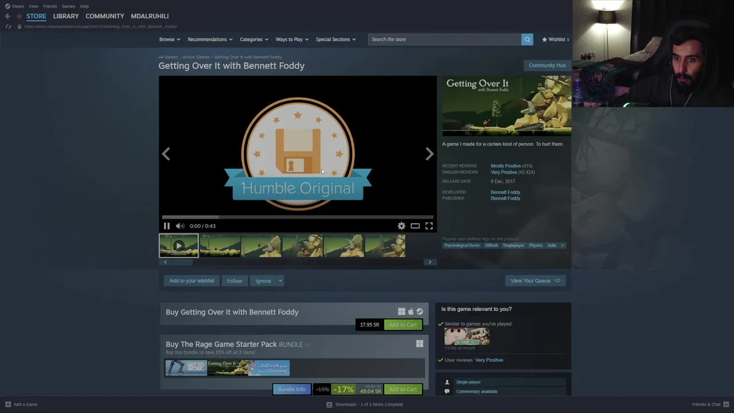Open Very Positive English reviews link
Viewport: 734px width, 413px height.
(503, 172)
